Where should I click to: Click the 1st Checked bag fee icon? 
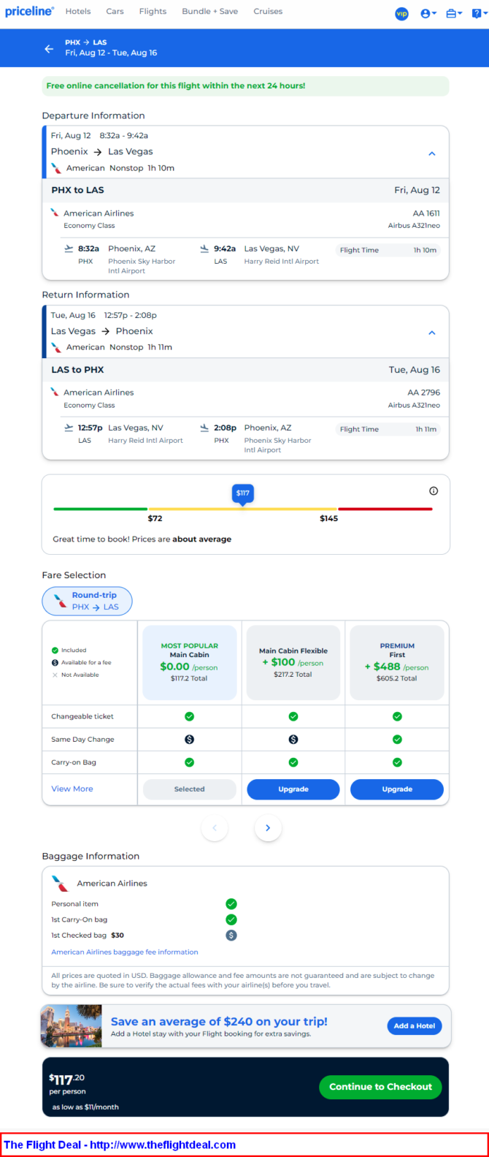click(x=231, y=935)
